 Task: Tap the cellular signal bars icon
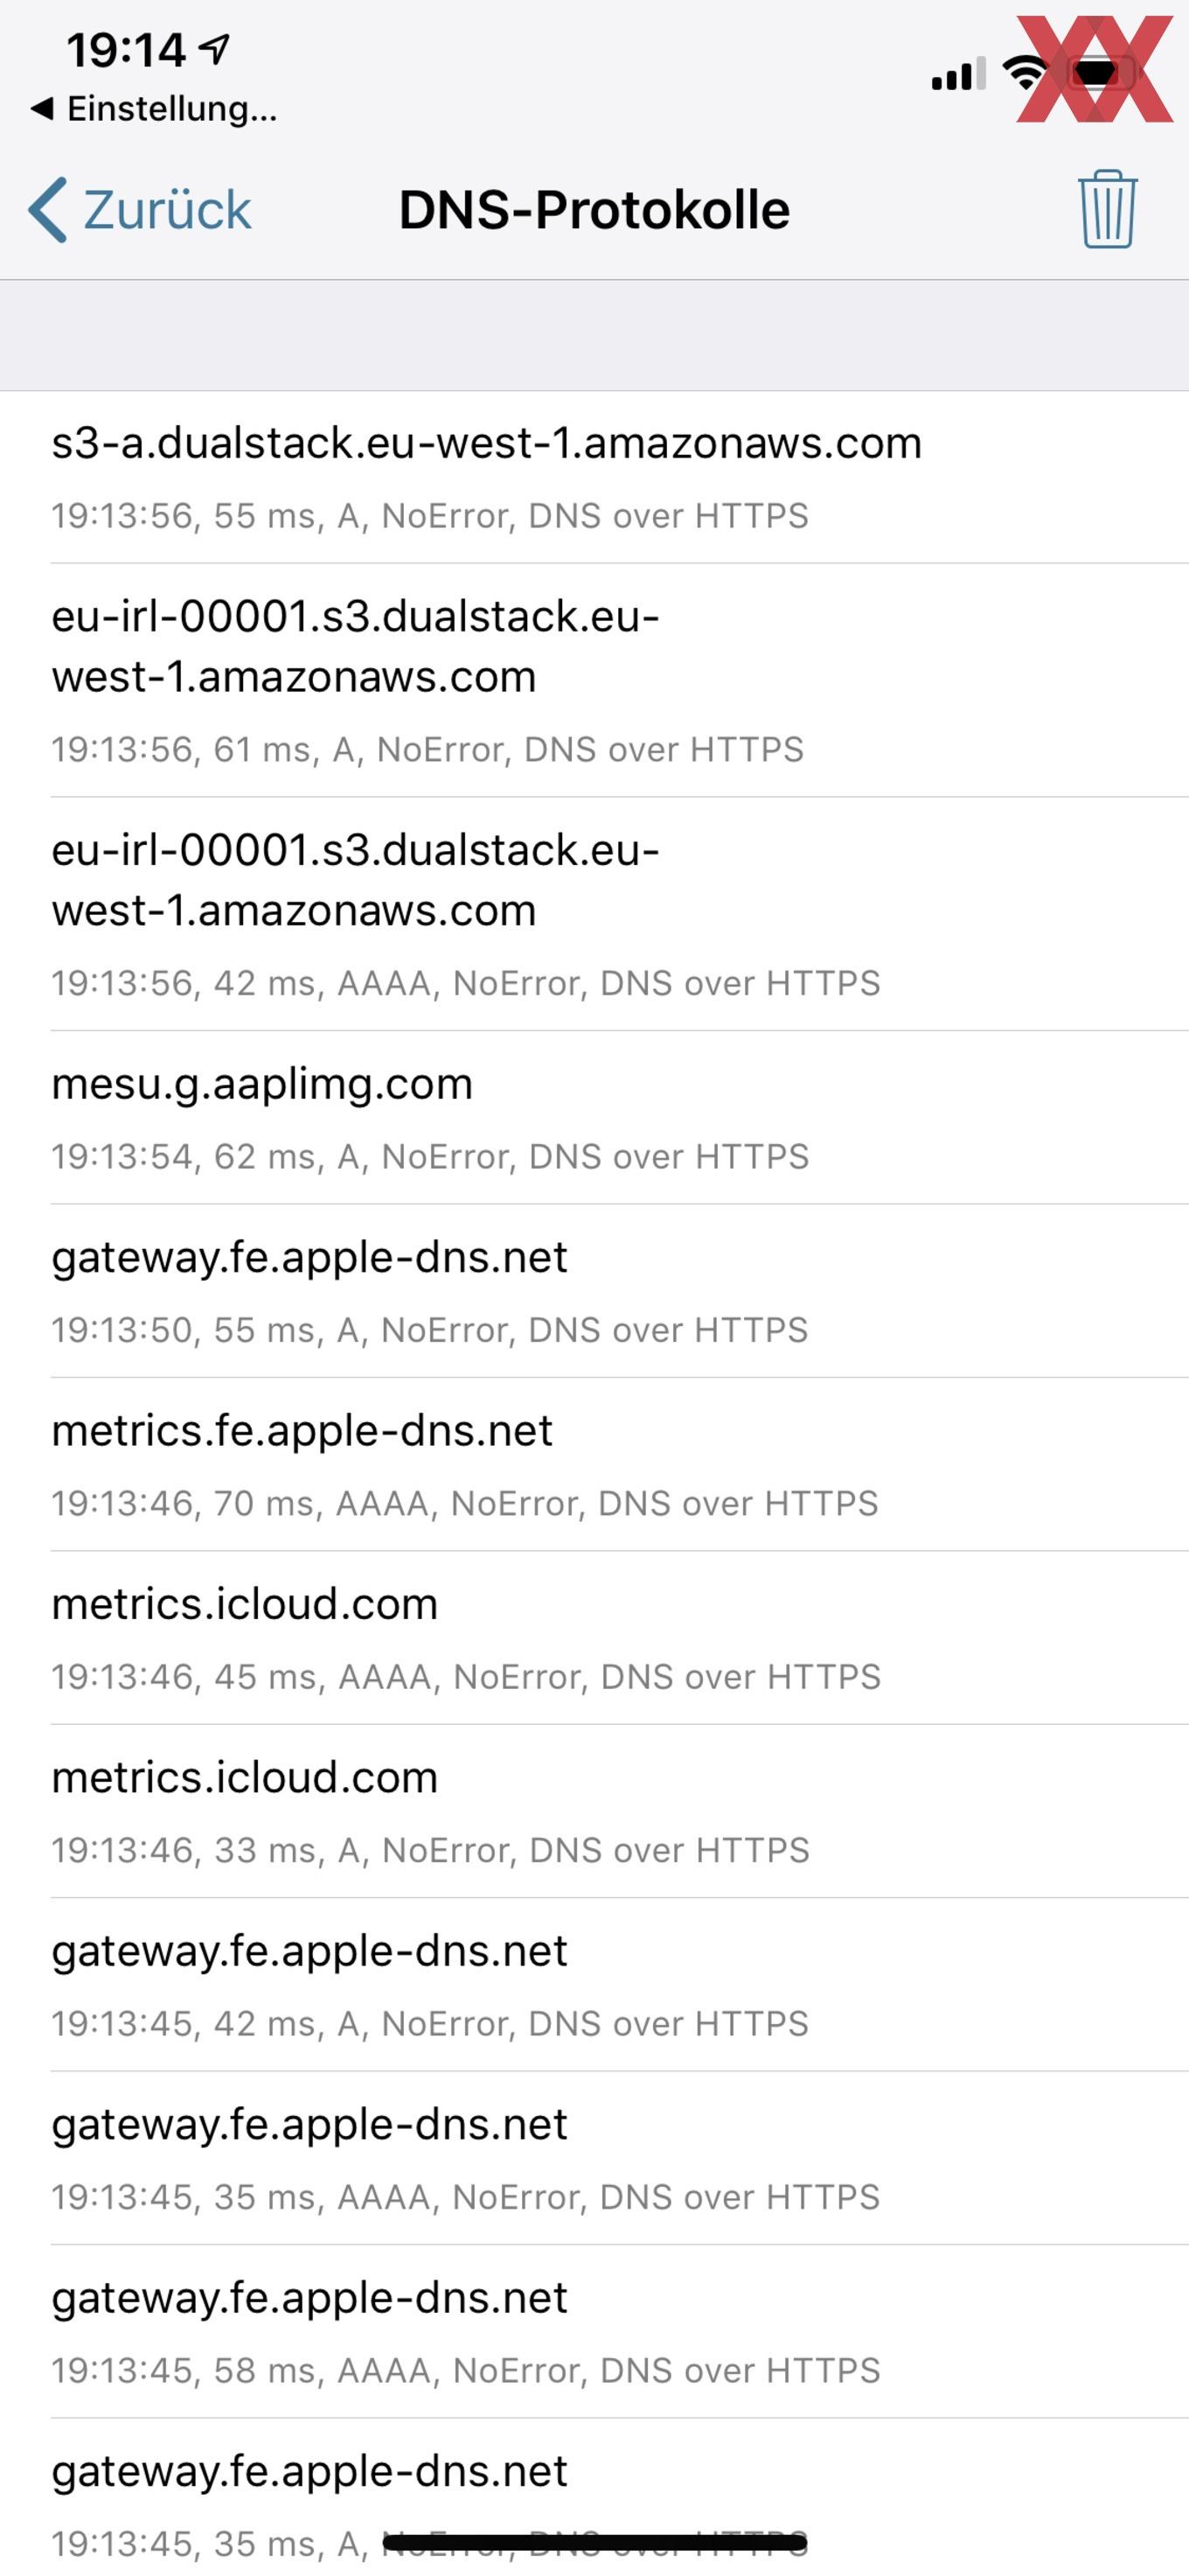(x=958, y=73)
